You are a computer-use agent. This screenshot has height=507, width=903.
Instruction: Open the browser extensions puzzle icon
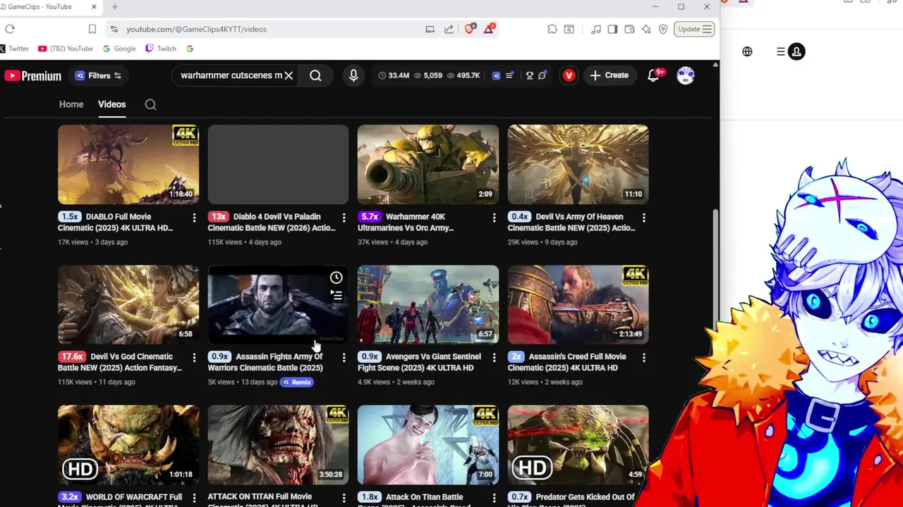click(552, 29)
